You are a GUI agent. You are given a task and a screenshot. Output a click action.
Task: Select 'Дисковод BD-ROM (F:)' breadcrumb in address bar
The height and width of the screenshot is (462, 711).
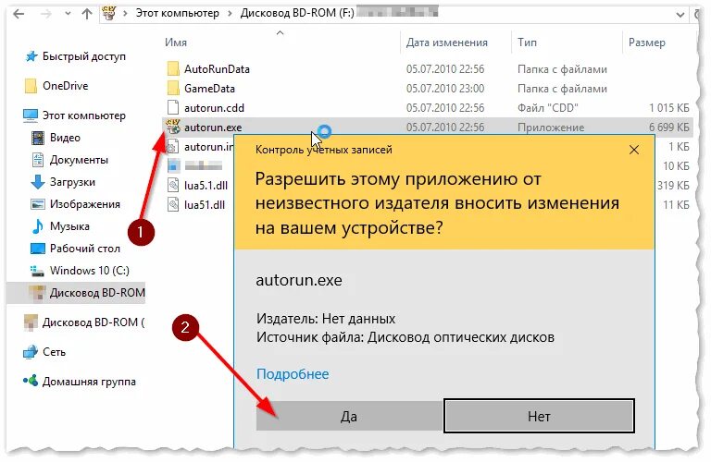(297, 13)
